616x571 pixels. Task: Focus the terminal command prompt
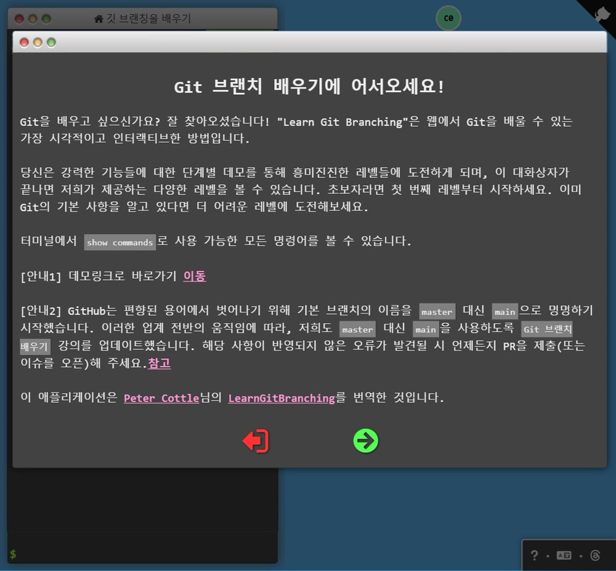[142, 554]
